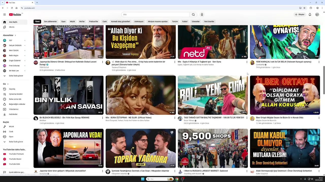Click the Oluştur create button

pos(300,14)
